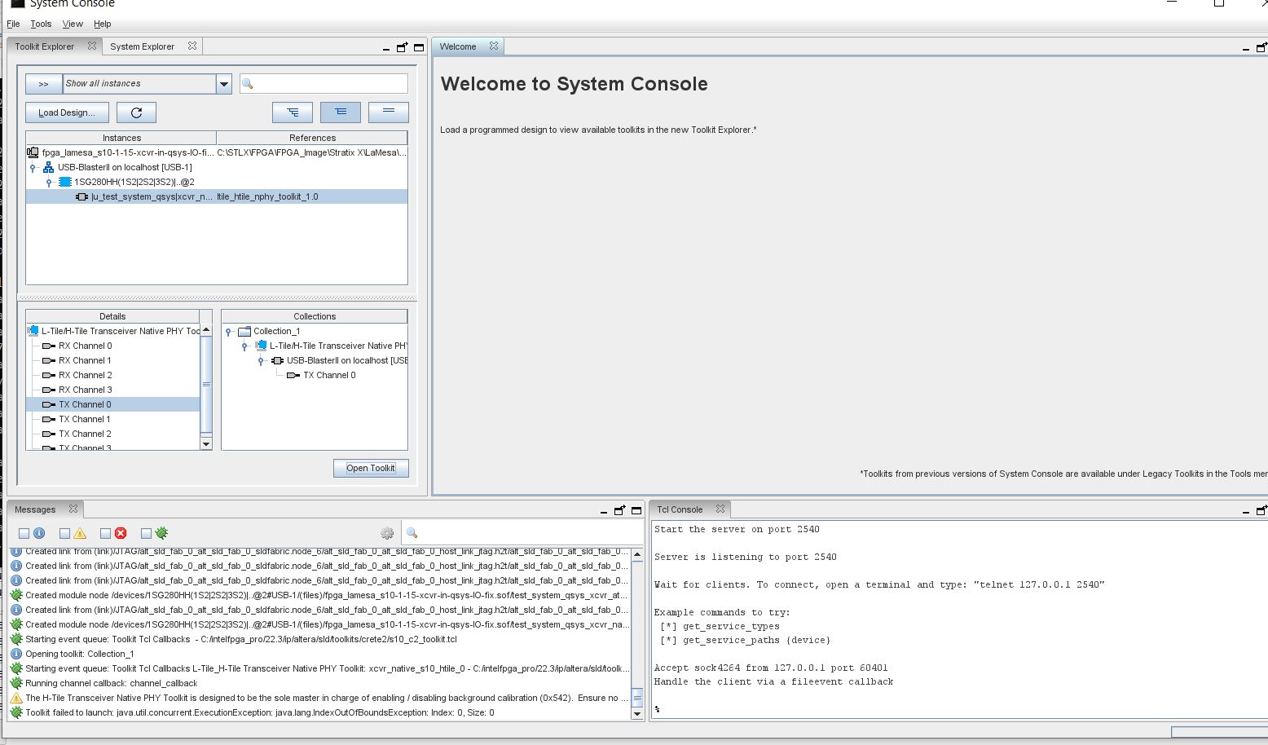Viewport: 1268px width, 745px height.
Task: Open the View menu
Action: click(73, 24)
